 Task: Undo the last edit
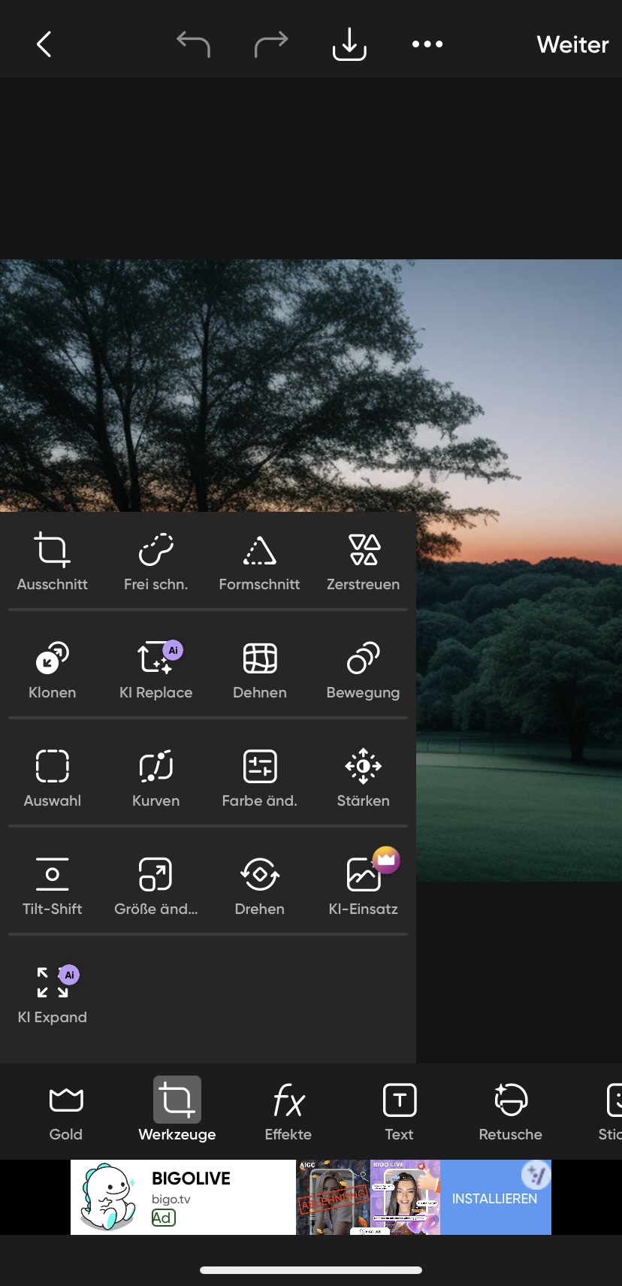click(193, 44)
